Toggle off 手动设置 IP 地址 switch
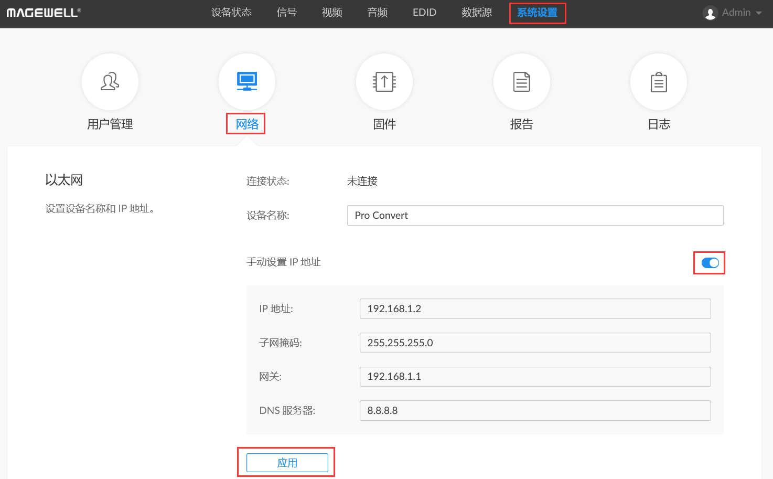 coord(710,263)
